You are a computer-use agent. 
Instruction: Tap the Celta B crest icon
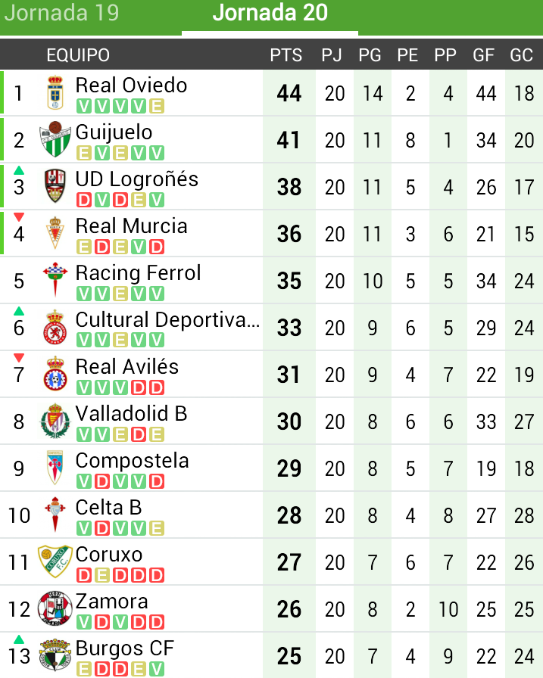point(55,515)
